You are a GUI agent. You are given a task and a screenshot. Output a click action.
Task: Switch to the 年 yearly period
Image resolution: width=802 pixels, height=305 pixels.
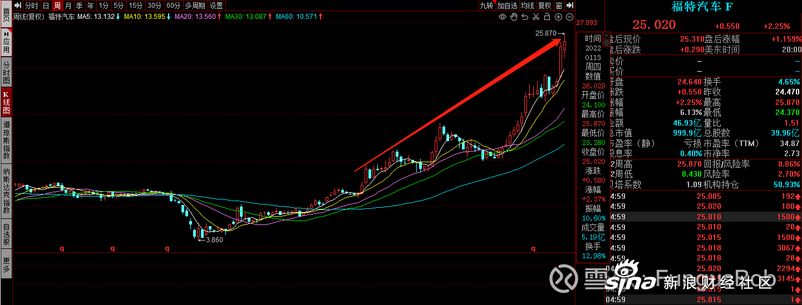point(90,6)
